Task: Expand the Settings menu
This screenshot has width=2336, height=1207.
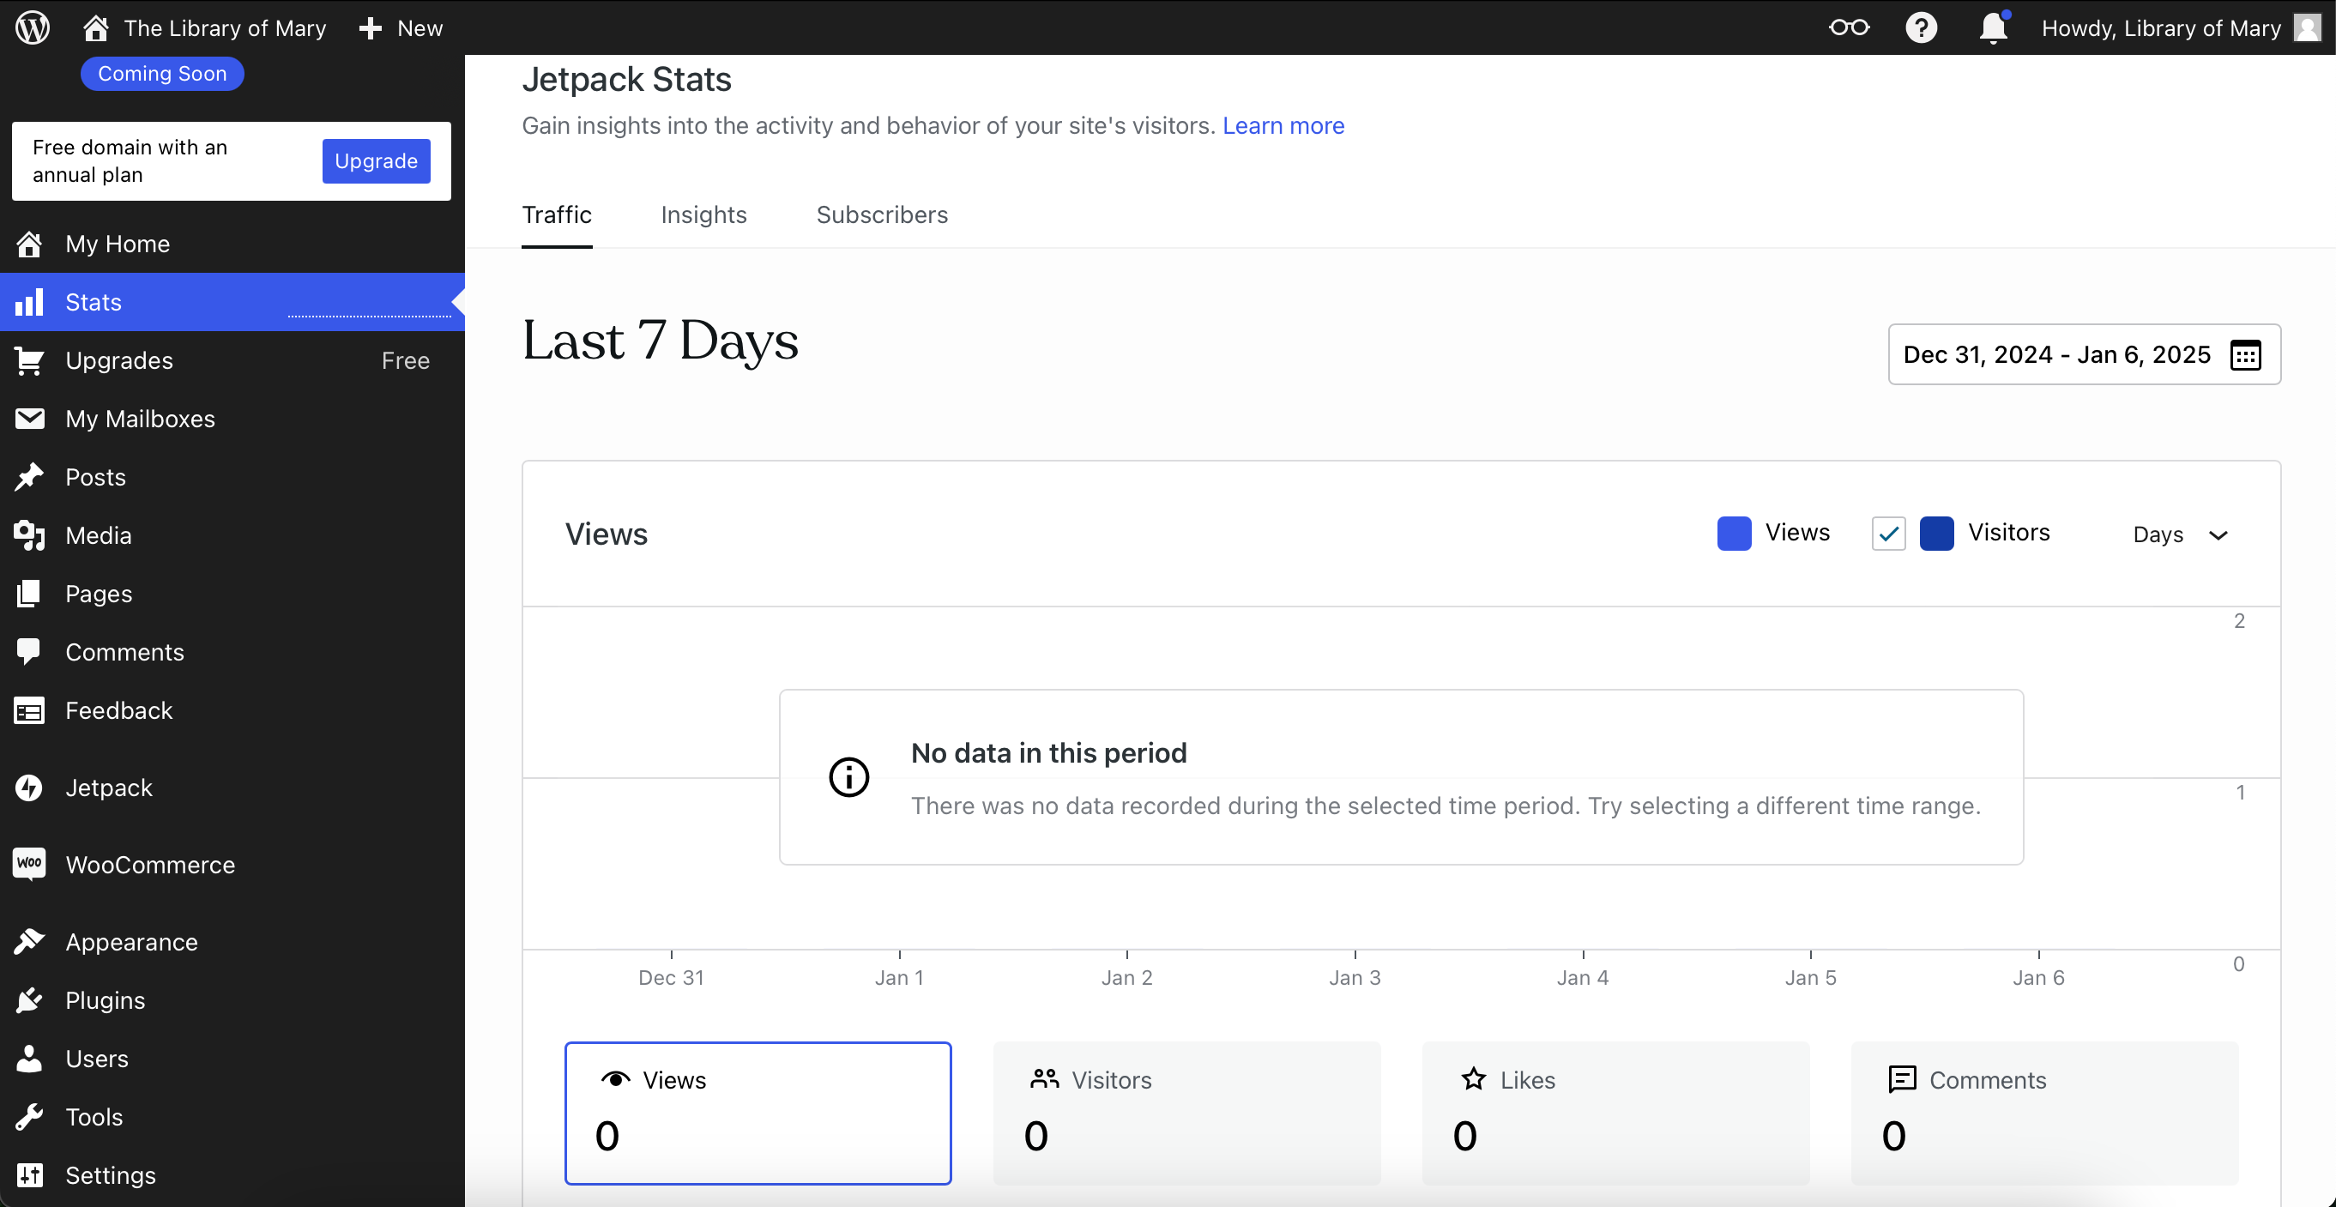Action: (111, 1175)
